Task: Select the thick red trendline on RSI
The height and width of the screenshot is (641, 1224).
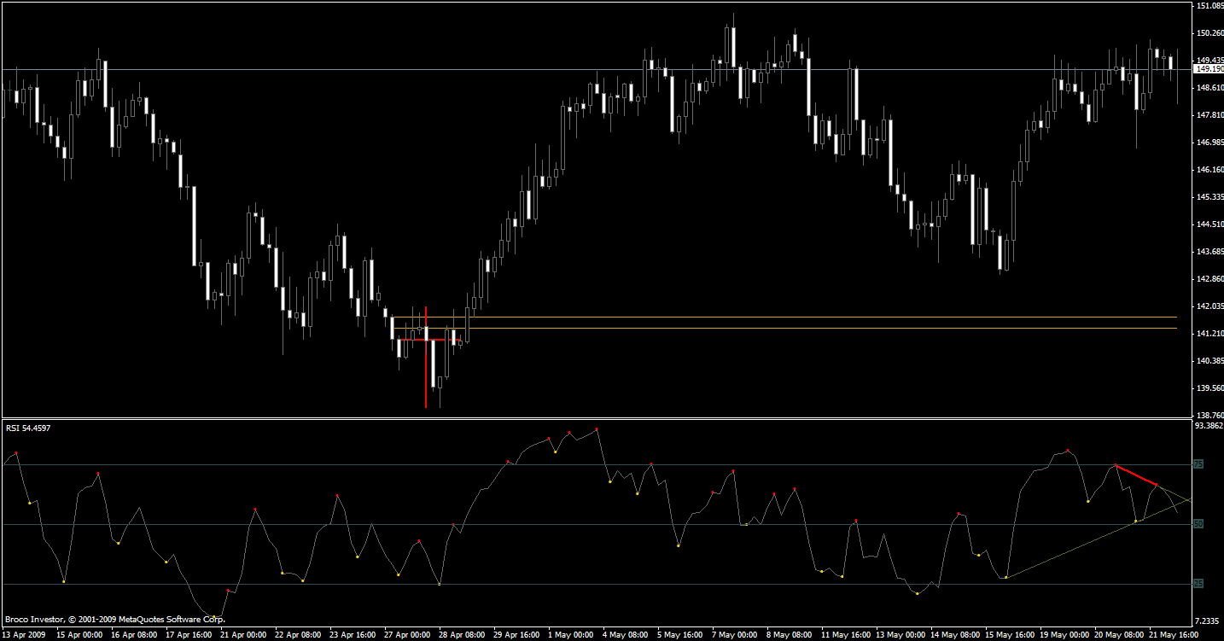Action: tap(1136, 475)
